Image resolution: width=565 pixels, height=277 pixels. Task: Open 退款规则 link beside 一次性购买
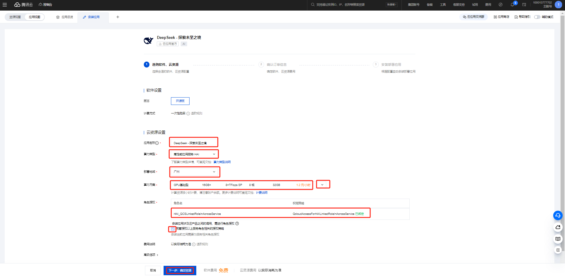[197, 113]
